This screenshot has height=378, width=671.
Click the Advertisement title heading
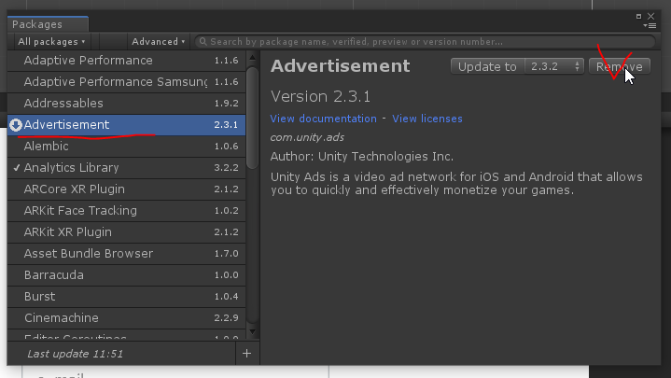point(341,66)
